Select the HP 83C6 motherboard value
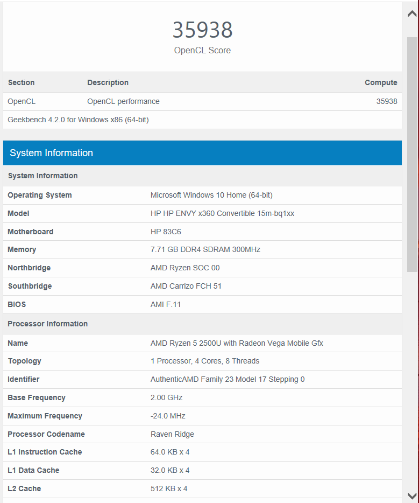419x503 pixels. [x=166, y=232]
